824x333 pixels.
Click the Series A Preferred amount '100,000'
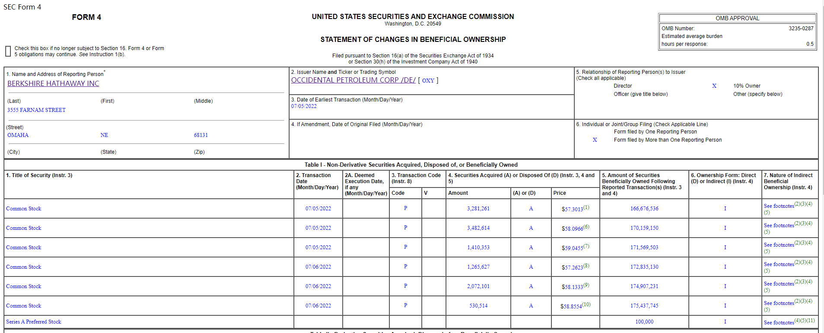pos(644,322)
